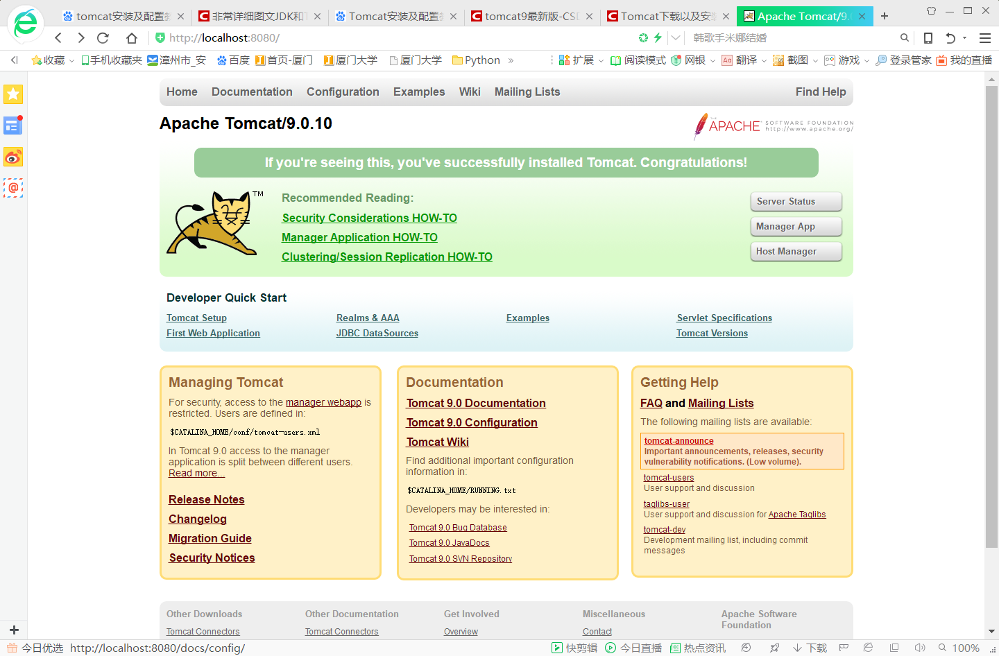The height and width of the screenshot is (656, 999).
Task: Click the 韩歌手米娜结婚 search box
Action: [x=791, y=38]
